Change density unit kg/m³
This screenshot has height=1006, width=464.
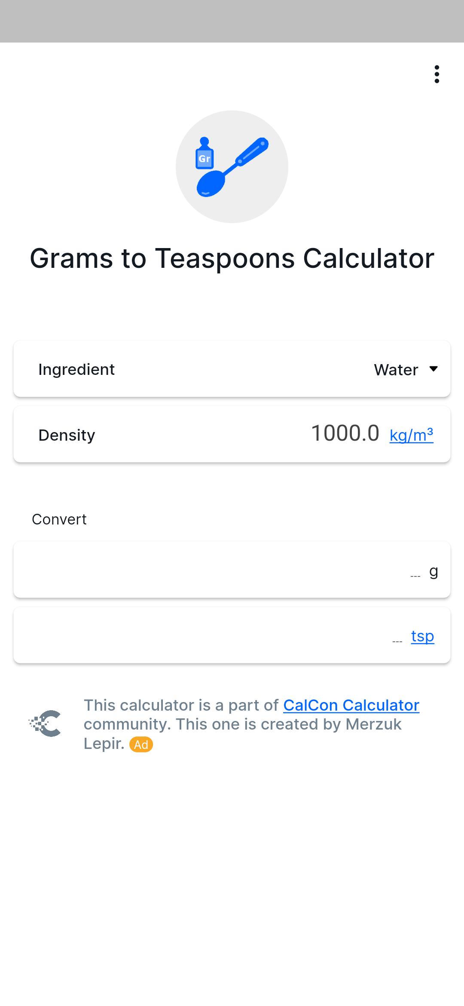click(x=411, y=435)
